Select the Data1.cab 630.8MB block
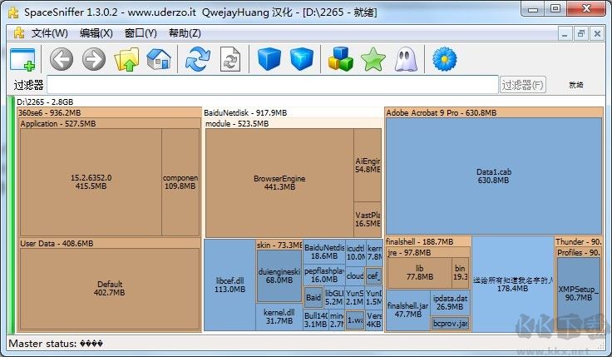Viewport: 612px width, 357px height. (x=494, y=176)
